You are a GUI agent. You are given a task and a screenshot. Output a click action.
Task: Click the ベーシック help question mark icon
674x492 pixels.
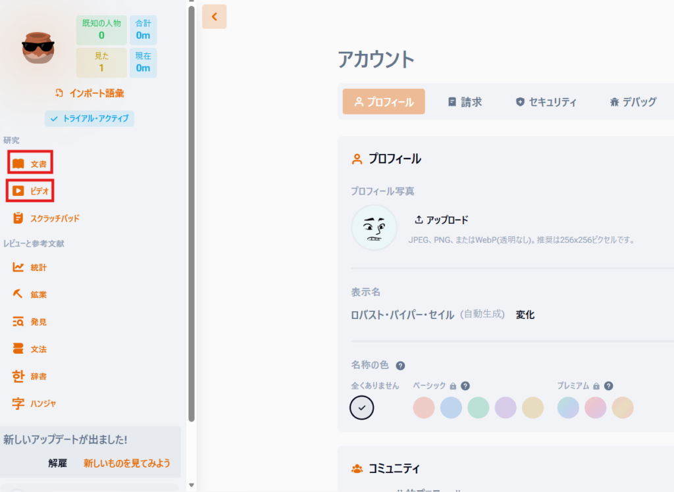pyautogui.click(x=465, y=386)
